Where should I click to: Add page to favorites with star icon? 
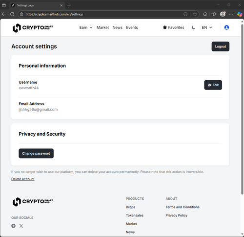click(195, 14)
